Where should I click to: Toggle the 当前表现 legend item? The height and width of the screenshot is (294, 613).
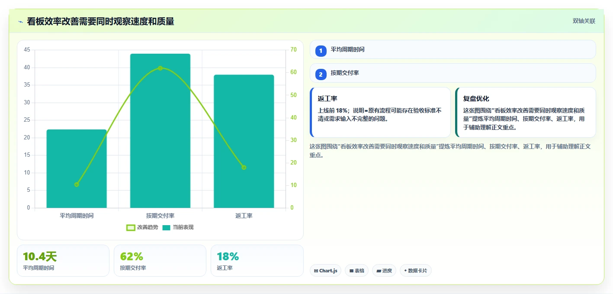178,227
